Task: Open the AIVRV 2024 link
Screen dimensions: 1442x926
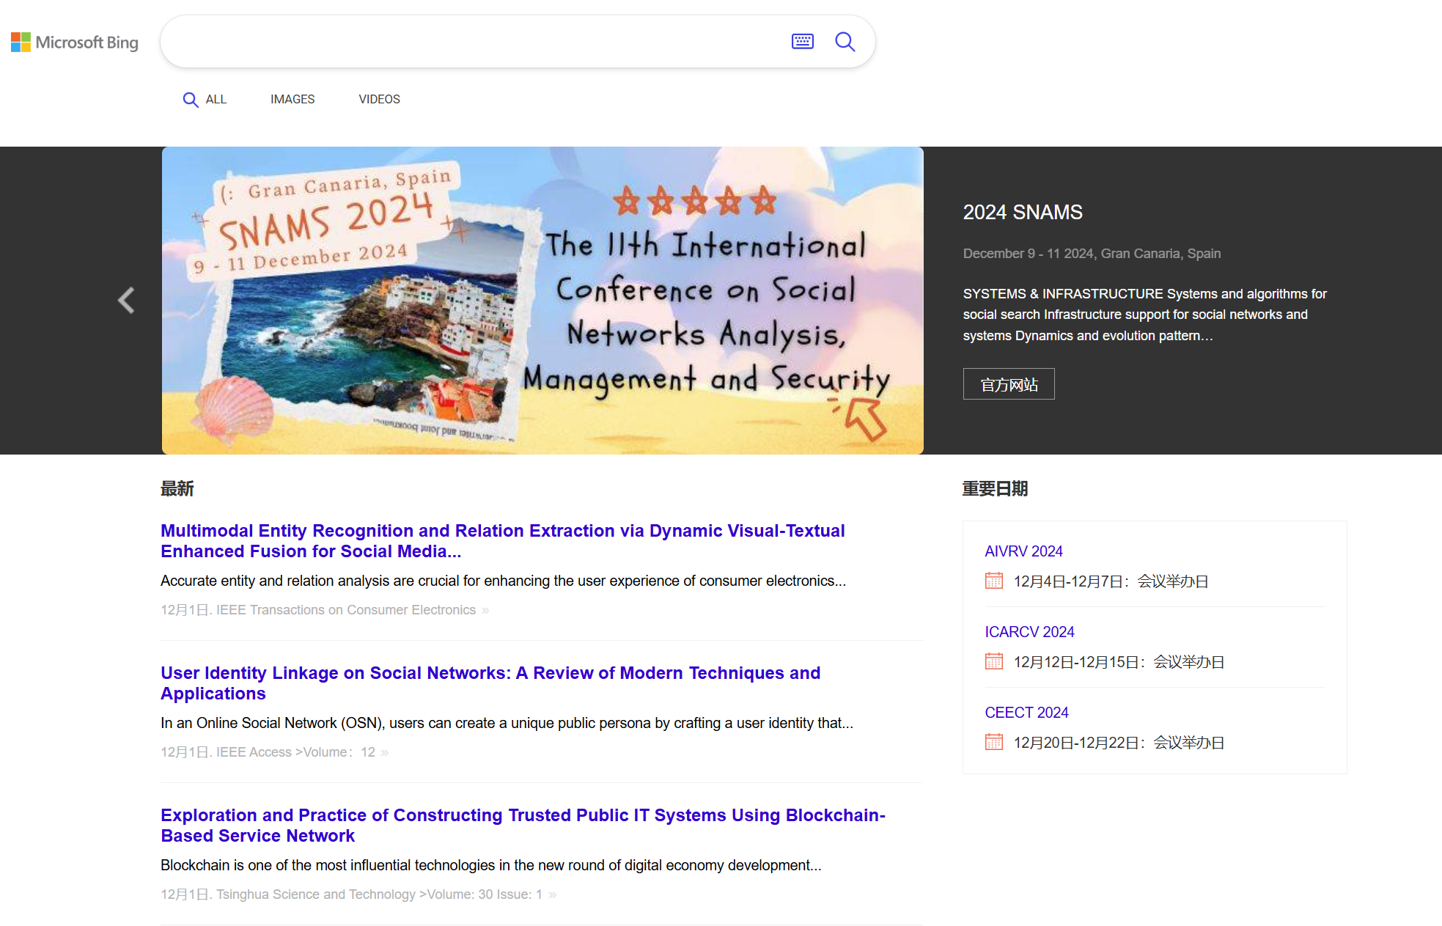Action: pyautogui.click(x=1023, y=551)
